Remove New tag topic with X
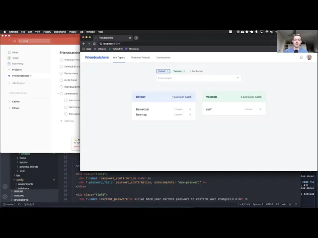The width and height of the screenshot is (318, 238). (190, 115)
